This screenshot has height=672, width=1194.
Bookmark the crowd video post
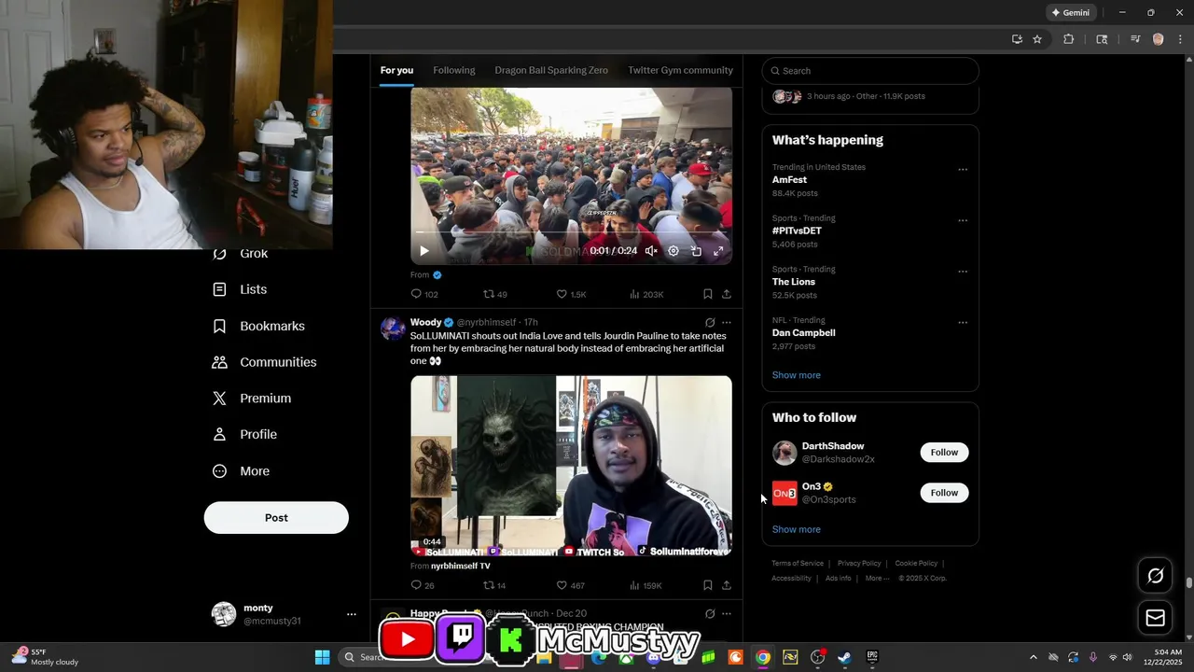pos(708,294)
